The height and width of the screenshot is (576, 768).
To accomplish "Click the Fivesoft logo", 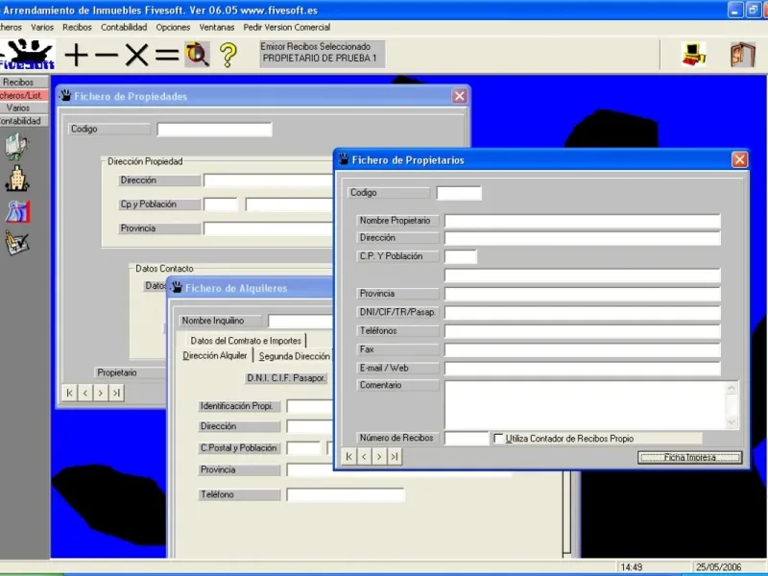I will point(27,54).
